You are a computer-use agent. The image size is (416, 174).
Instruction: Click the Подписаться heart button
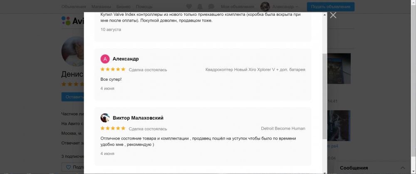(73, 167)
